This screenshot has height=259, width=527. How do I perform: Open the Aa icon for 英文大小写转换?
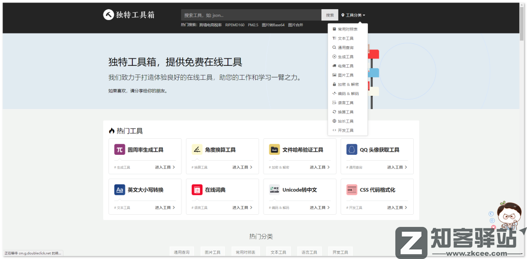120,189
